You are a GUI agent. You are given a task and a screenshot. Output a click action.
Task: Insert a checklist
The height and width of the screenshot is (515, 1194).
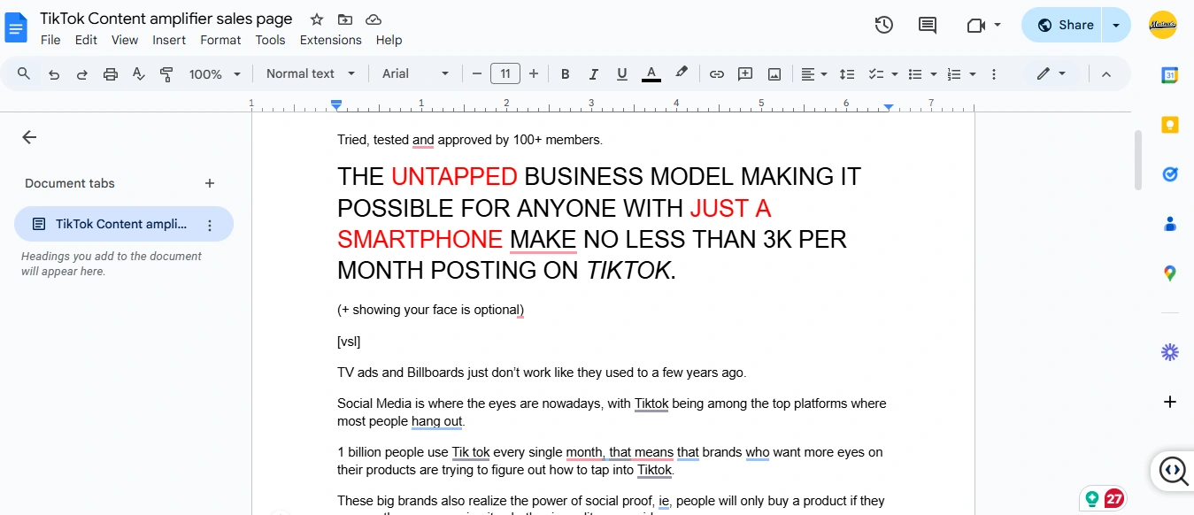pyautogui.click(x=875, y=74)
